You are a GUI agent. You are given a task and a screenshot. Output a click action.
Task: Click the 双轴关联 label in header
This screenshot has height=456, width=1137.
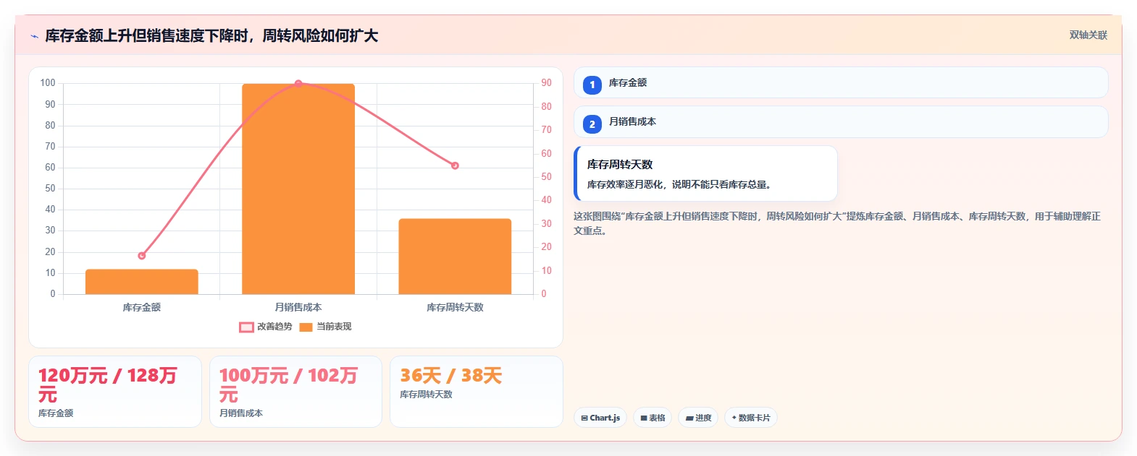pos(1088,35)
